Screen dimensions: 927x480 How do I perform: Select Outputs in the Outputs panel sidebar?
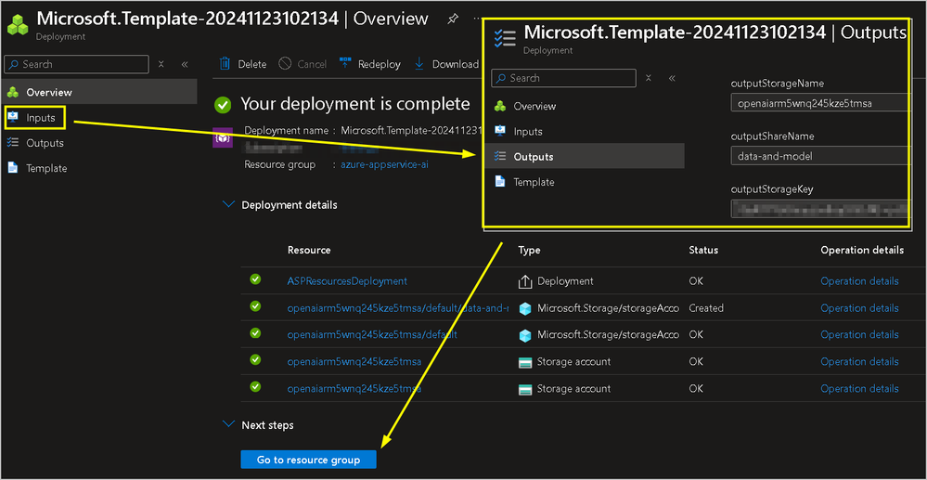pos(584,157)
